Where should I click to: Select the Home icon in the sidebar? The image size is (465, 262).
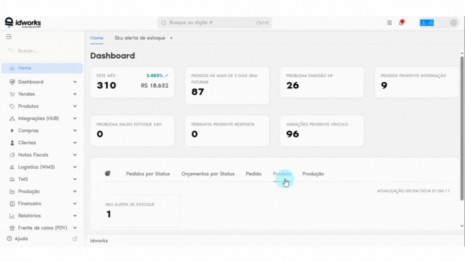pyautogui.click(x=12, y=68)
